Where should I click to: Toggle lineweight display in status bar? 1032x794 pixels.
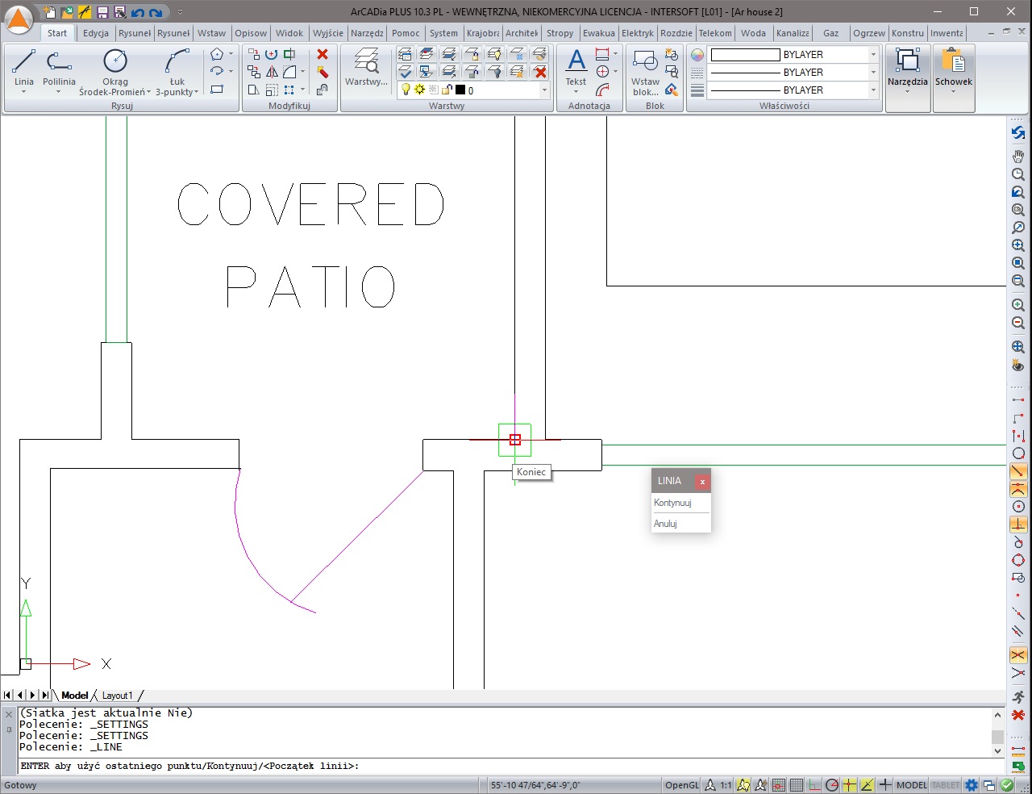coord(885,785)
